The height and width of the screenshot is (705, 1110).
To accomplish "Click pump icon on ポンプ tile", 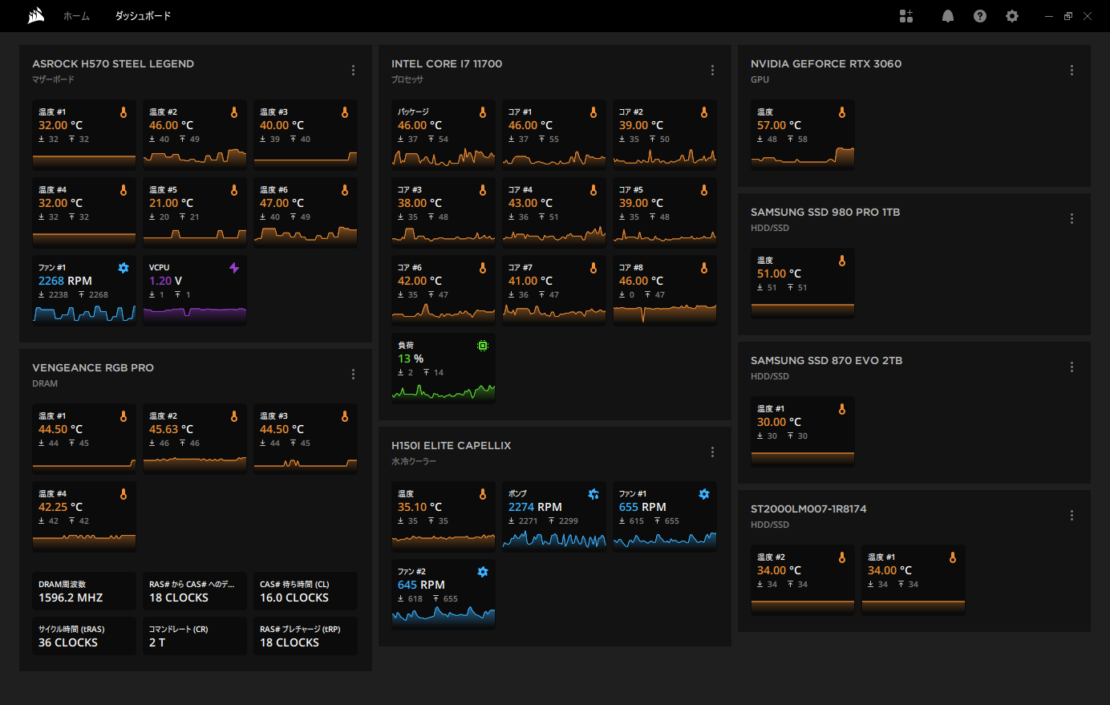I will coord(593,494).
